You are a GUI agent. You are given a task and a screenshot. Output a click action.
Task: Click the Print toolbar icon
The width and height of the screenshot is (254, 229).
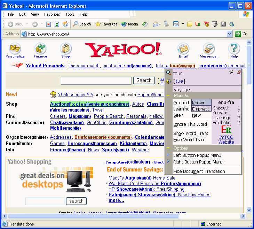[x=166, y=24]
